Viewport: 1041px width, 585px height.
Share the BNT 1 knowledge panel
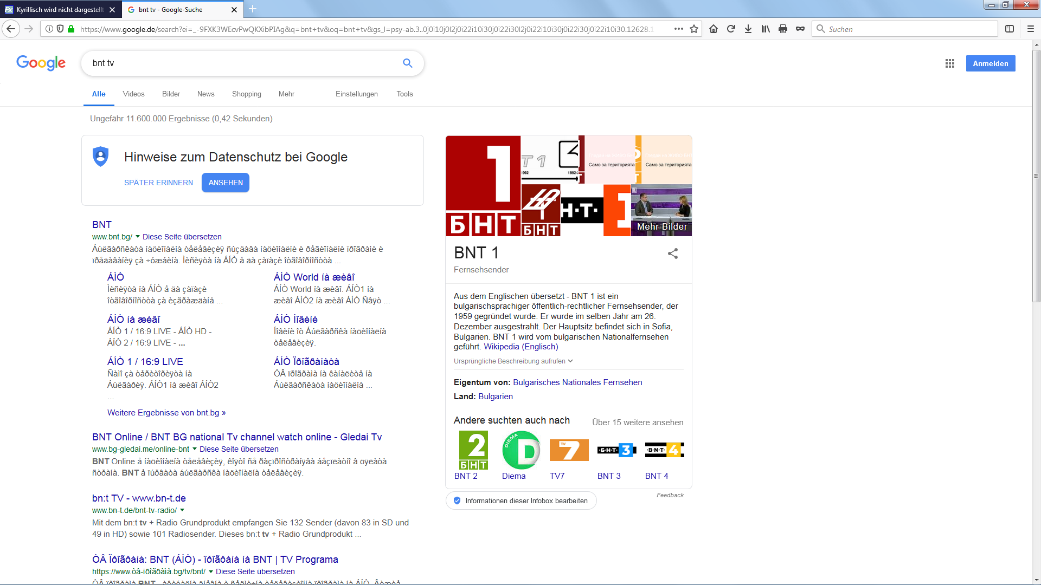tap(673, 253)
